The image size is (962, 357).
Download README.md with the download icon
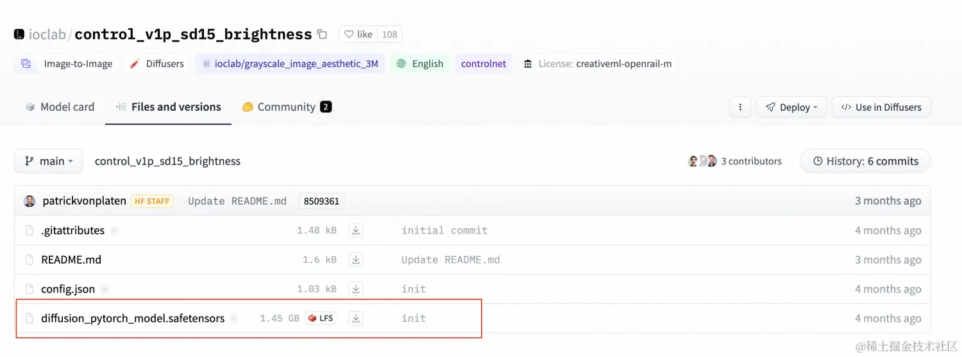coord(355,260)
